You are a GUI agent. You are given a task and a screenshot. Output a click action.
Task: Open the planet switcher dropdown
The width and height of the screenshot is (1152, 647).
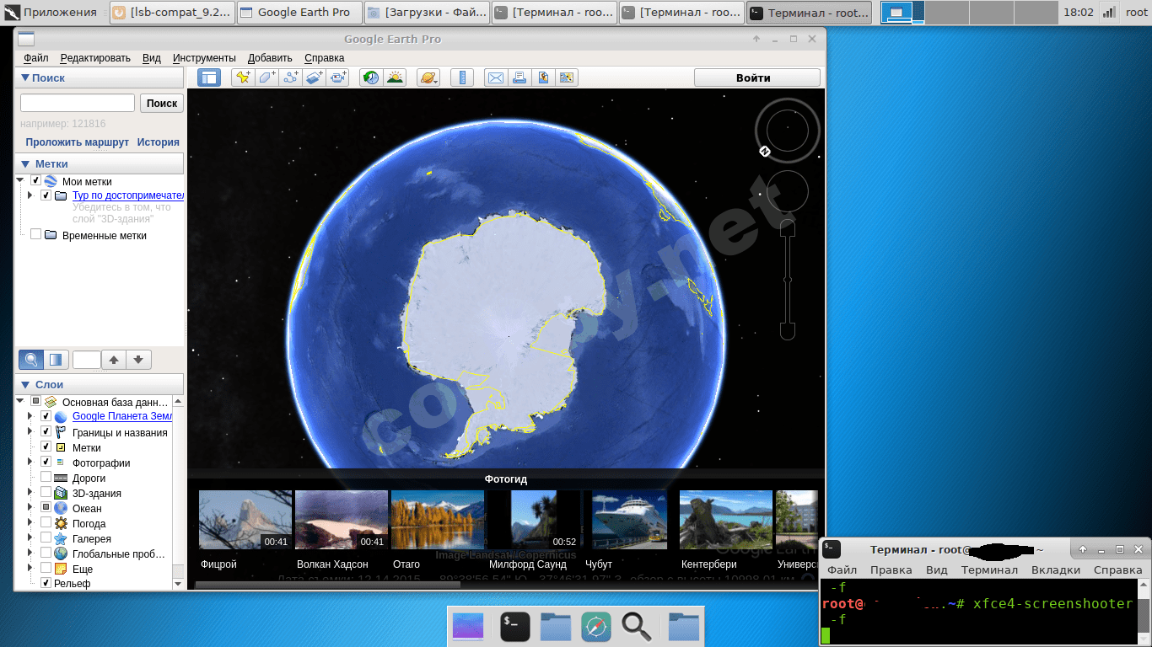click(x=428, y=78)
